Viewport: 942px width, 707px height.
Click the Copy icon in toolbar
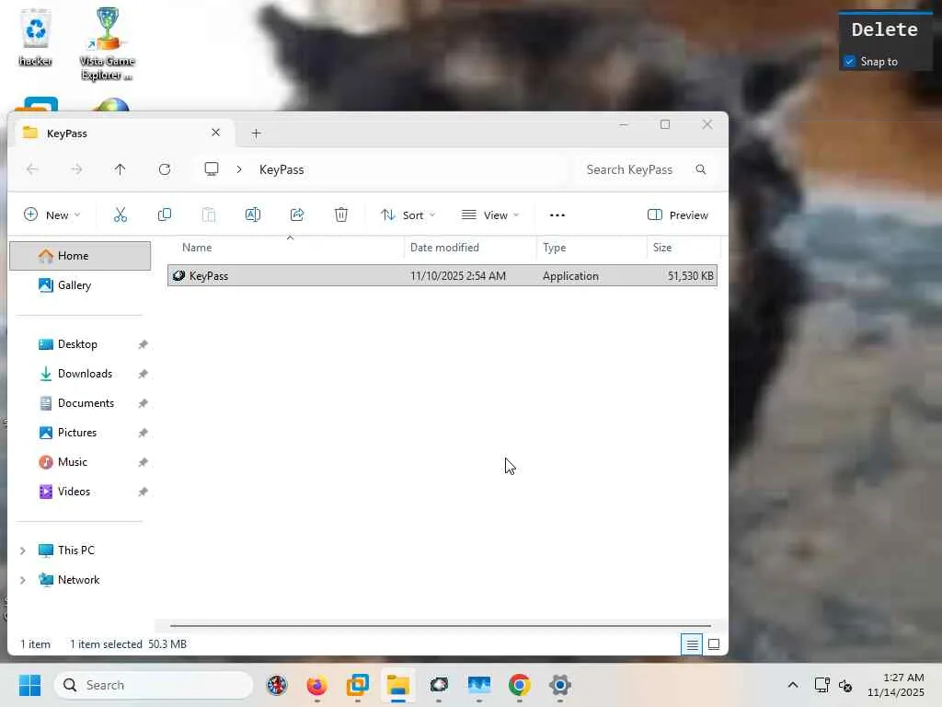(164, 214)
